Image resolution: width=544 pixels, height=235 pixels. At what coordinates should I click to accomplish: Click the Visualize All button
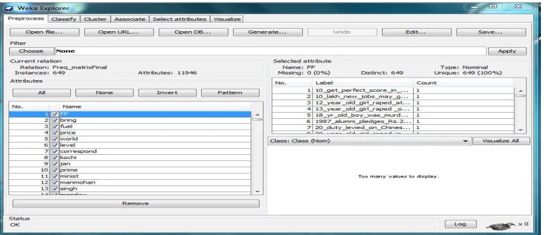501,141
